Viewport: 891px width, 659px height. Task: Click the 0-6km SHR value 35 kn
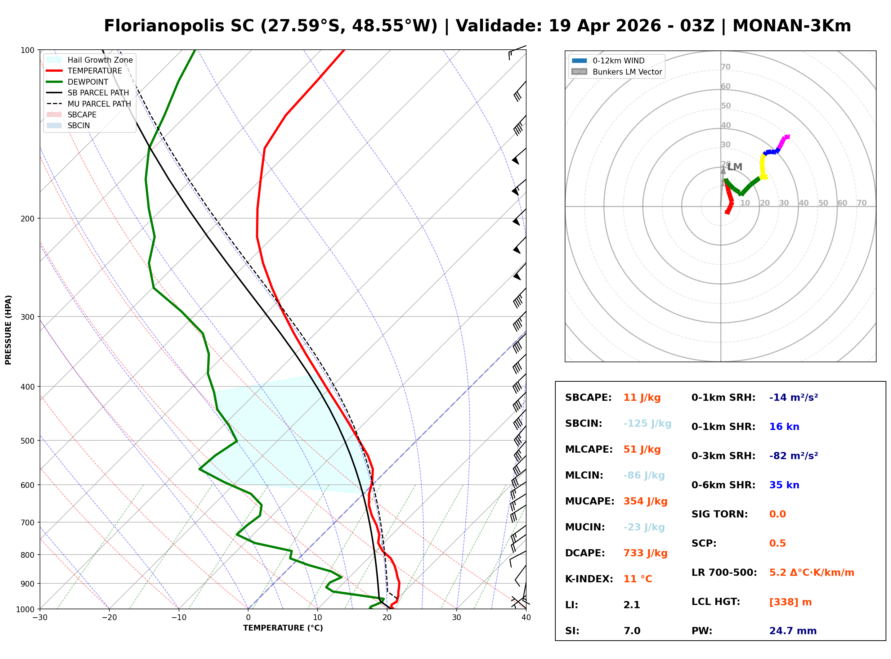pos(784,485)
